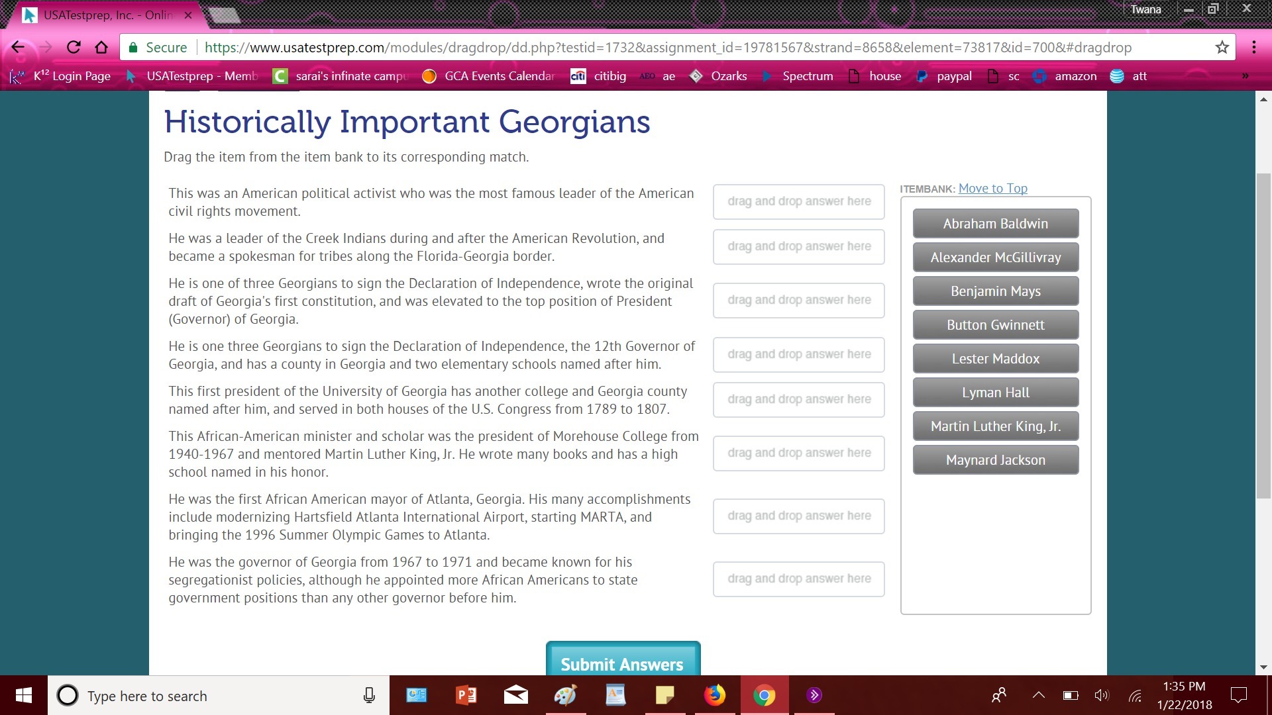Show hidden system tray icons
The height and width of the screenshot is (715, 1272).
[1038, 695]
